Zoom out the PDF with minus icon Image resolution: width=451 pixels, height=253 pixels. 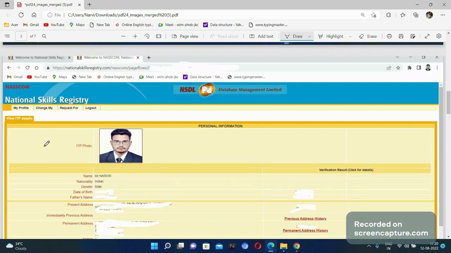[x=123, y=36]
